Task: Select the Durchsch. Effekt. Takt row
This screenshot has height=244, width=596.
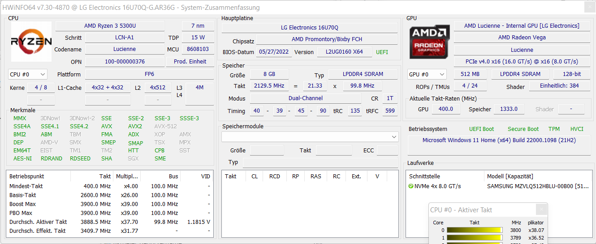Action: coord(110,231)
